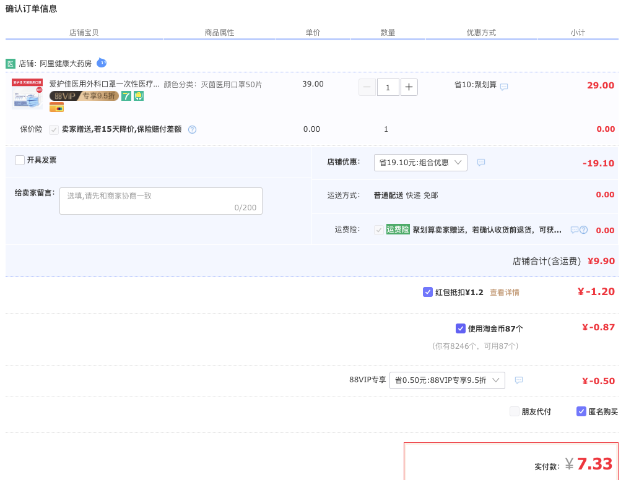Click the unit price 39.00

(313, 84)
